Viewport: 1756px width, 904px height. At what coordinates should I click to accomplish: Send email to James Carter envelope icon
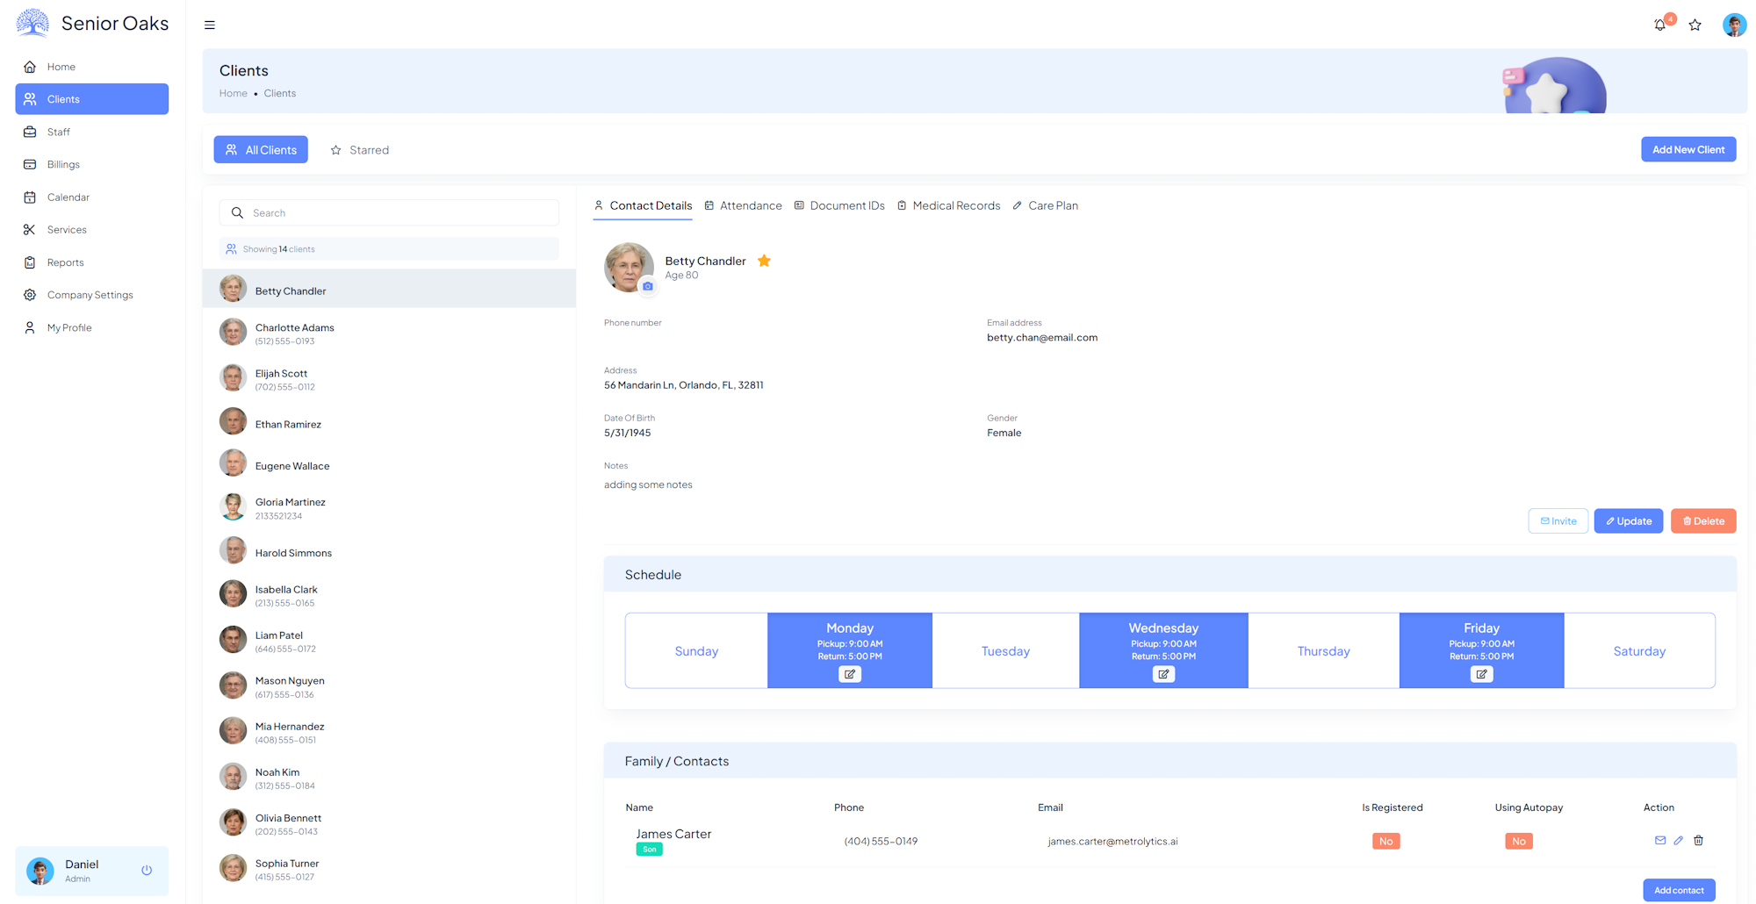coord(1659,841)
